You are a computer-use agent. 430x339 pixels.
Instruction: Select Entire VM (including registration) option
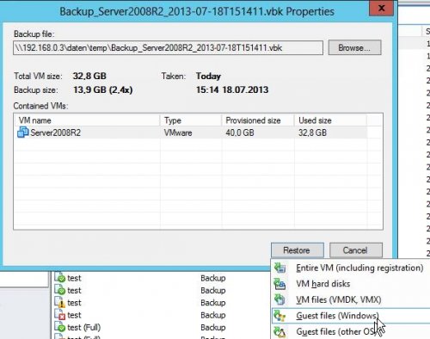tap(359, 268)
